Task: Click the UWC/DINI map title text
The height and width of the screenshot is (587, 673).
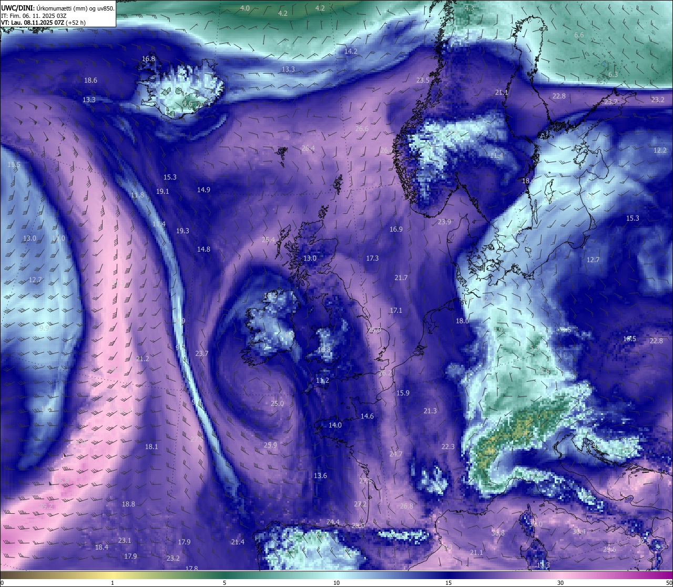Action: click(x=58, y=8)
